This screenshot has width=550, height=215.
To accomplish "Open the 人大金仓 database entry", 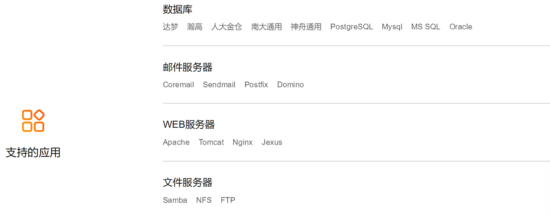I will point(227,27).
